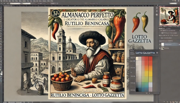Click the bottom icon in the collapsed right panel strip
180x103 pixels.
click(157, 15)
